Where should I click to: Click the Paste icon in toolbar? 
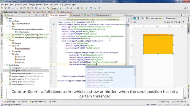[28, 8]
